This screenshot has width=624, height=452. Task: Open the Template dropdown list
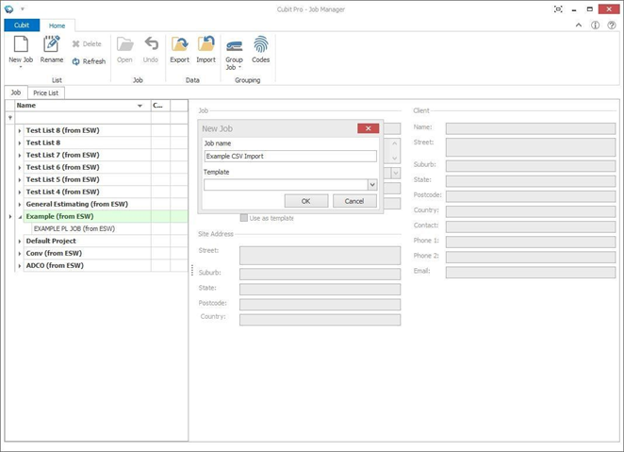tap(371, 186)
